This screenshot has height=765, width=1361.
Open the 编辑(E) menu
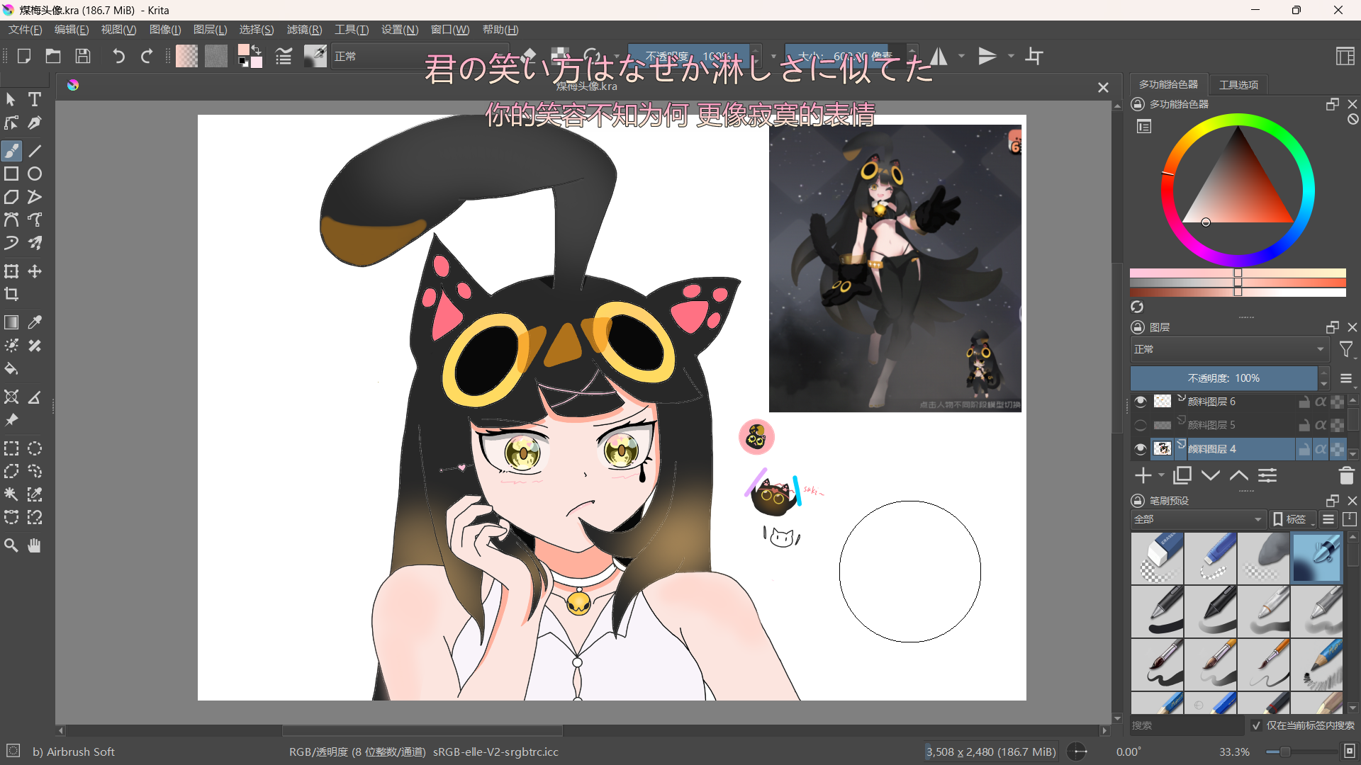coord(72,30)
